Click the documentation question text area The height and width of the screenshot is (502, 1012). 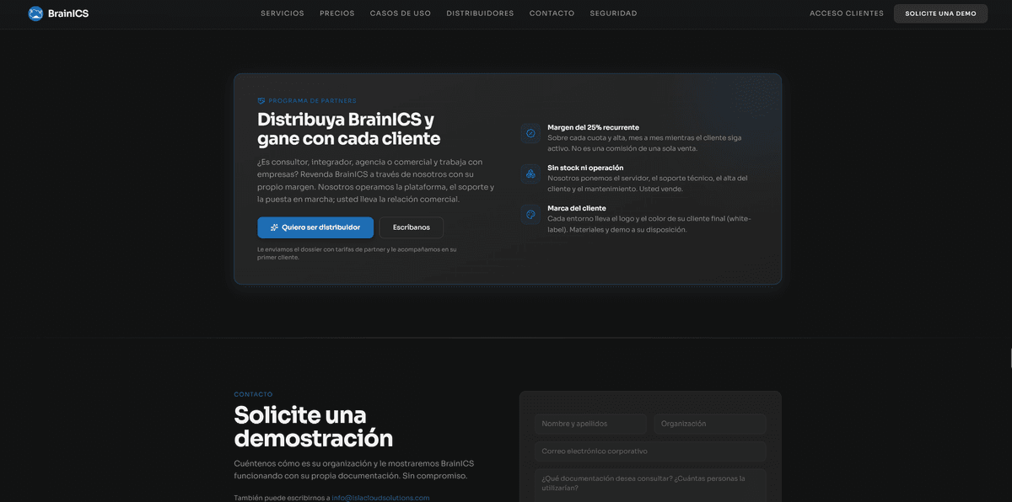650,485
